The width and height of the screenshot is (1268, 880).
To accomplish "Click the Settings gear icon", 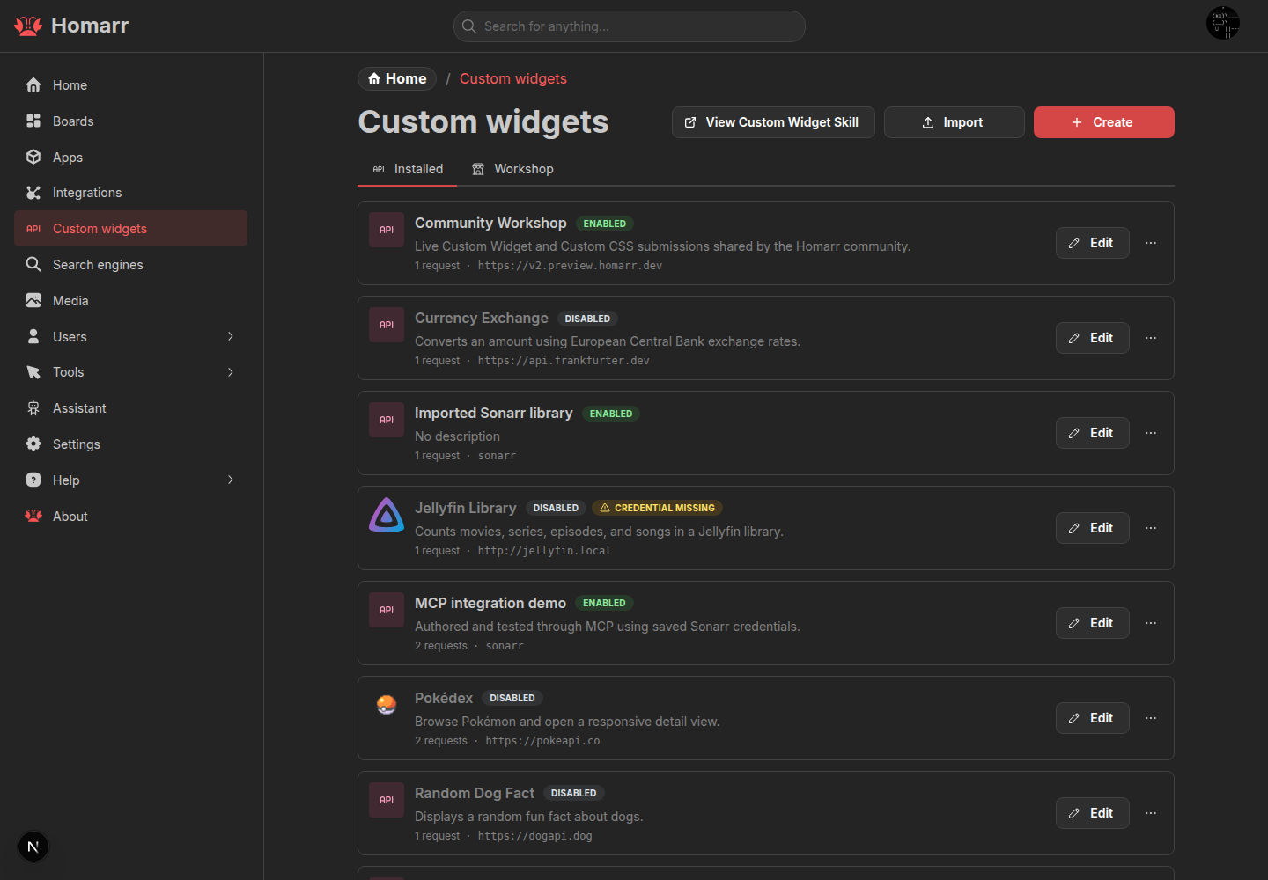I will 33,444.
